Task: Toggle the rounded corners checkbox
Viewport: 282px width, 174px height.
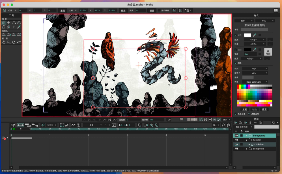Action: point(236,63)
